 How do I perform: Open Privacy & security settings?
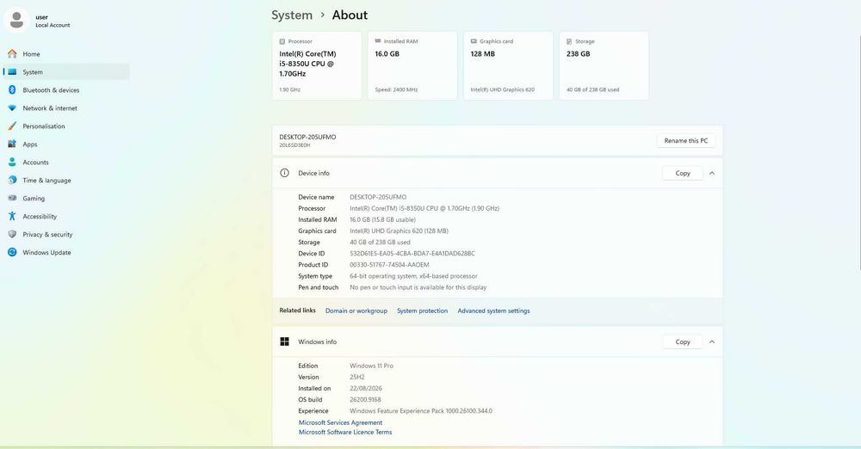pos(66,234)
